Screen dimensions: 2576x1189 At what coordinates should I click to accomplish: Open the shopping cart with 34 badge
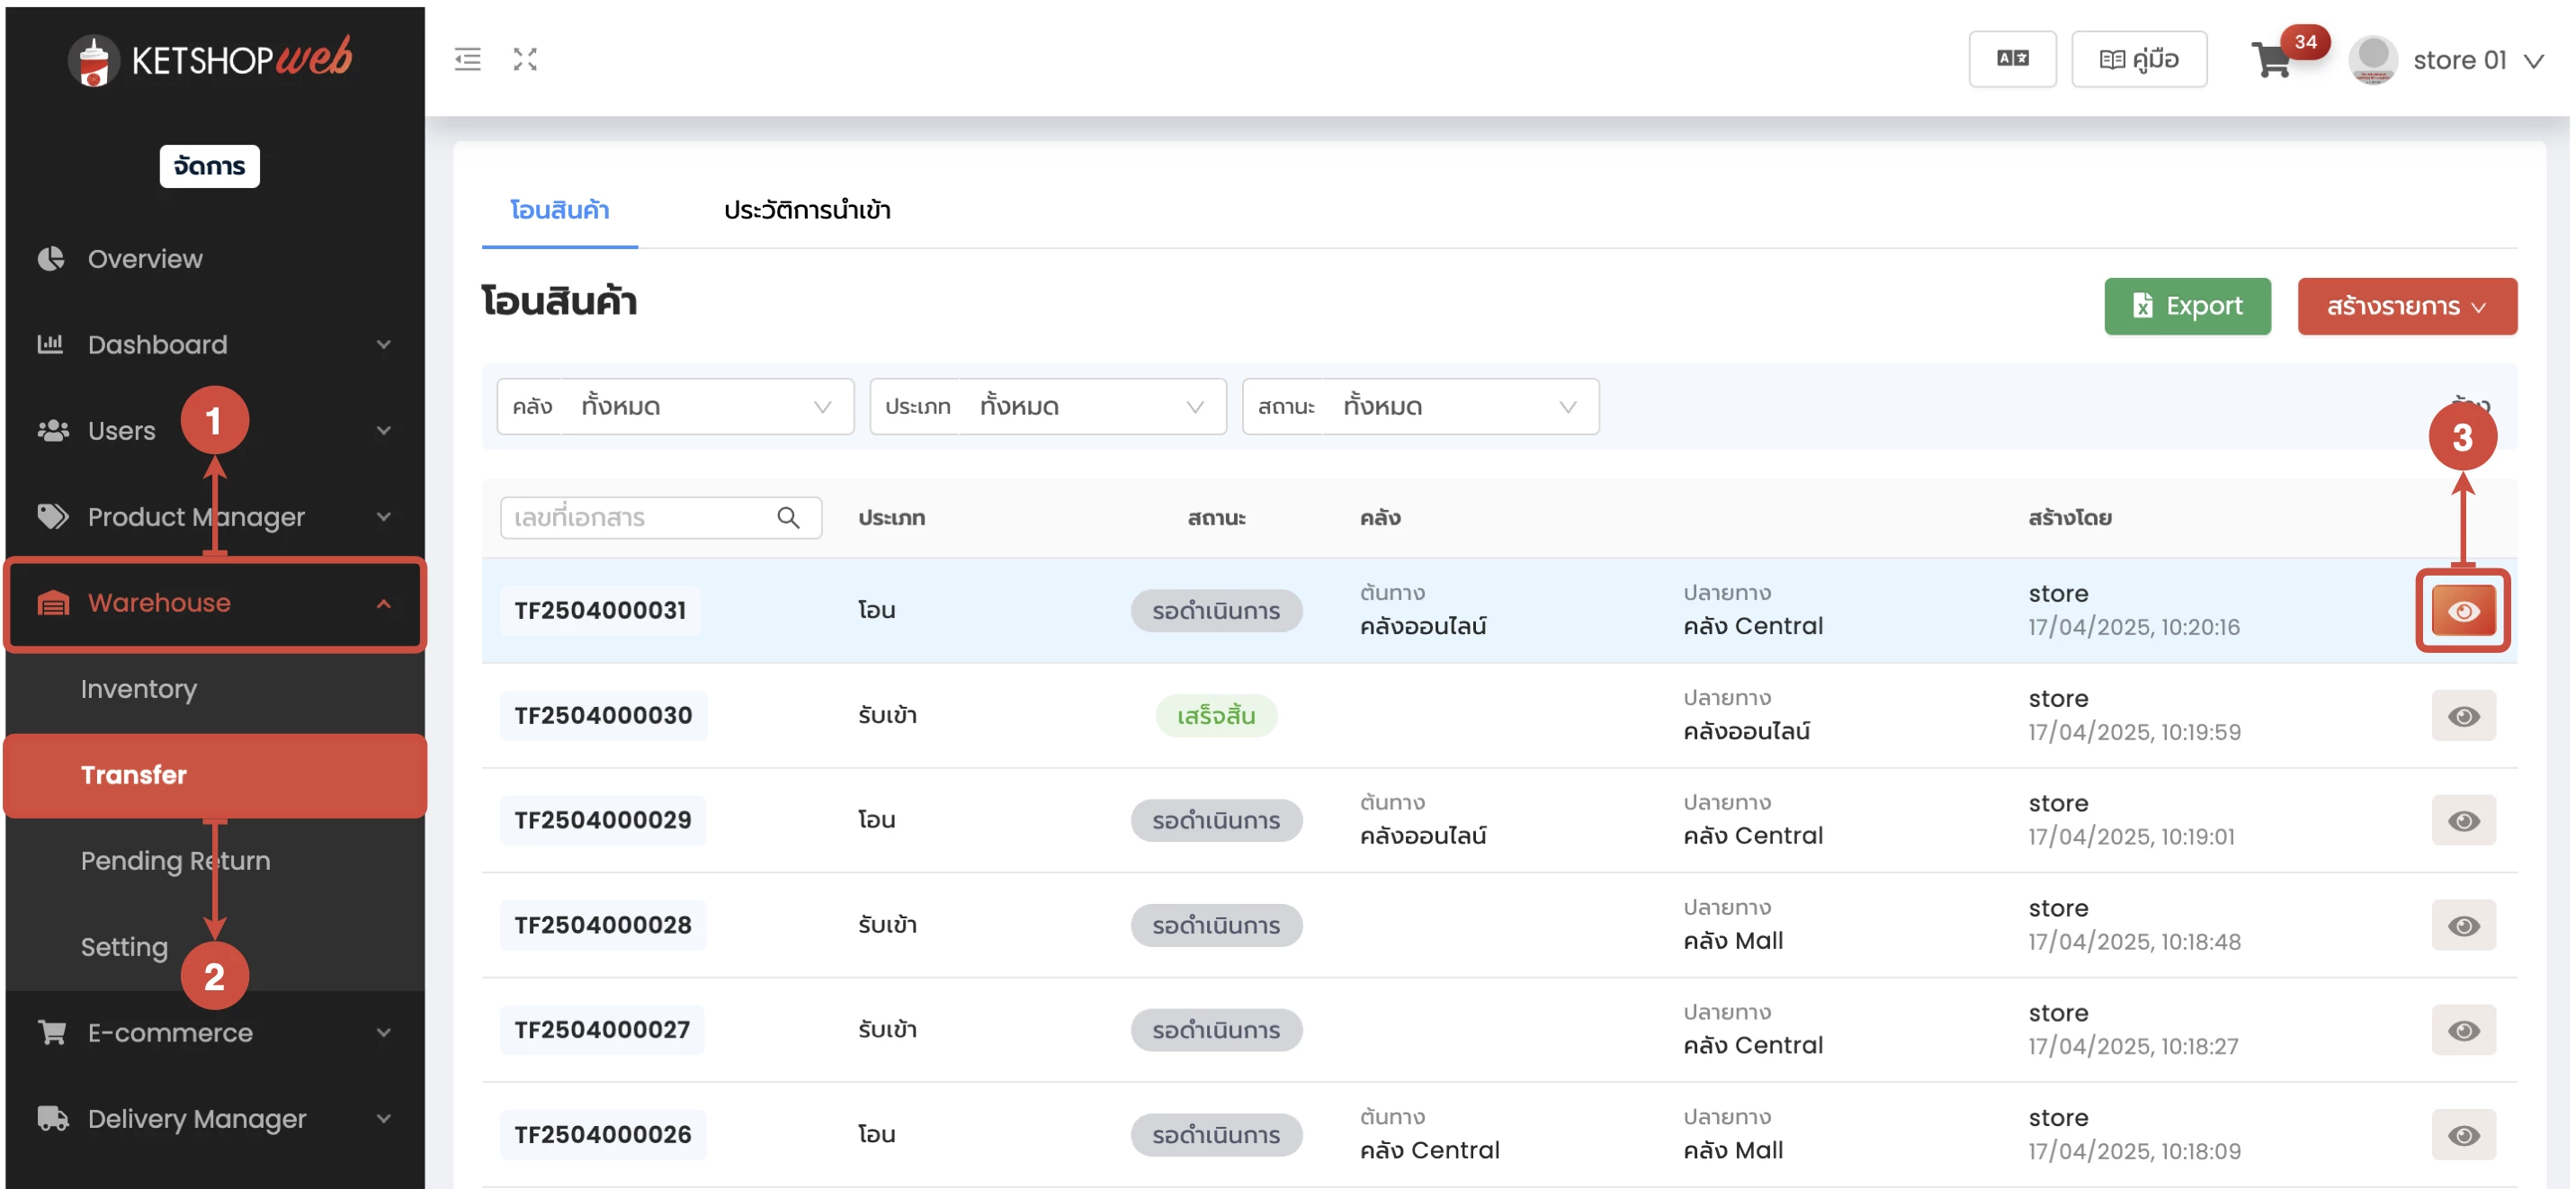point(2272,61)
